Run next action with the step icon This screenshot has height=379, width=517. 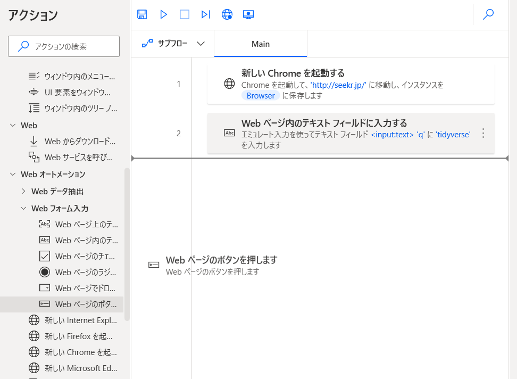tap(205, 14)
